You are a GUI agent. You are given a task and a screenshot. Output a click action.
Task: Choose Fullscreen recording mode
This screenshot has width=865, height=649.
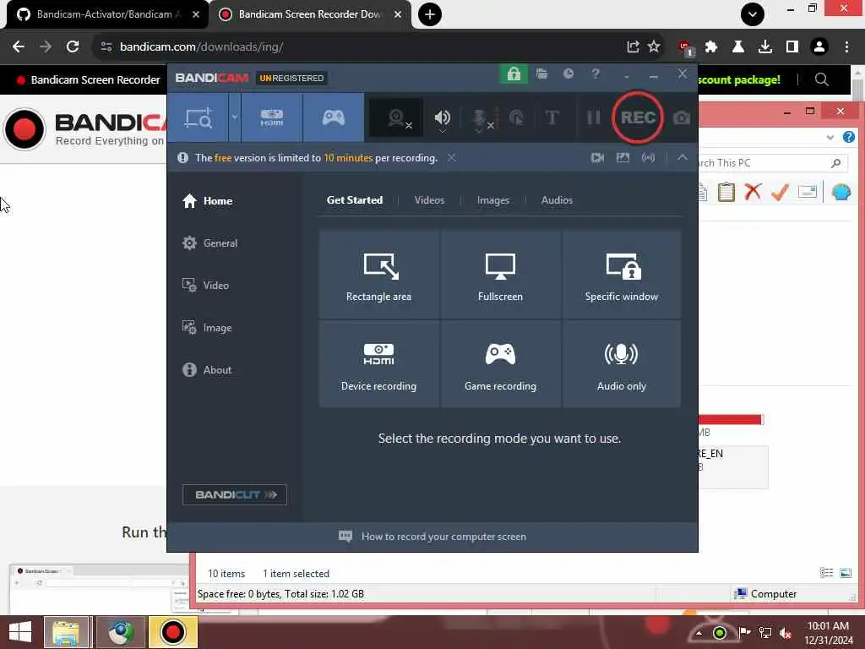point(500,275)
